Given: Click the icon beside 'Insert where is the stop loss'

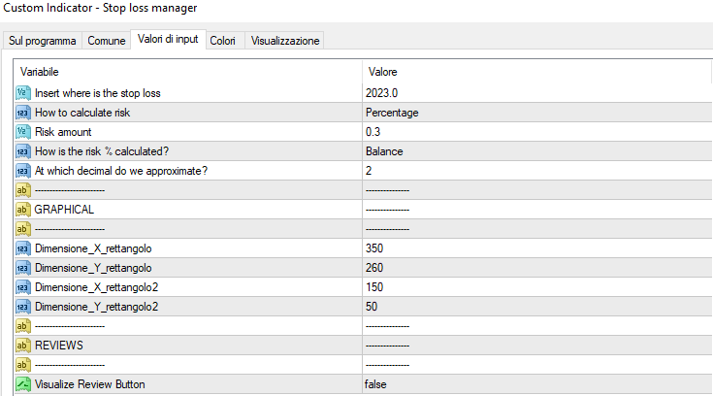Looking at the screenshot, I should [x=23, y=93].
